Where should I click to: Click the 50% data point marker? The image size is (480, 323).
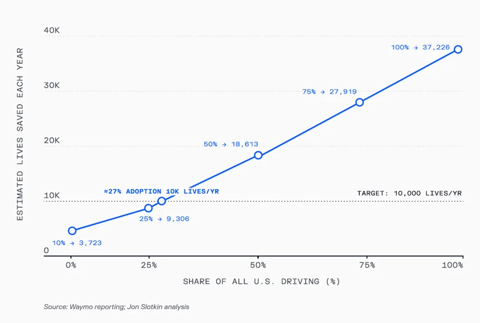point(258,155)
